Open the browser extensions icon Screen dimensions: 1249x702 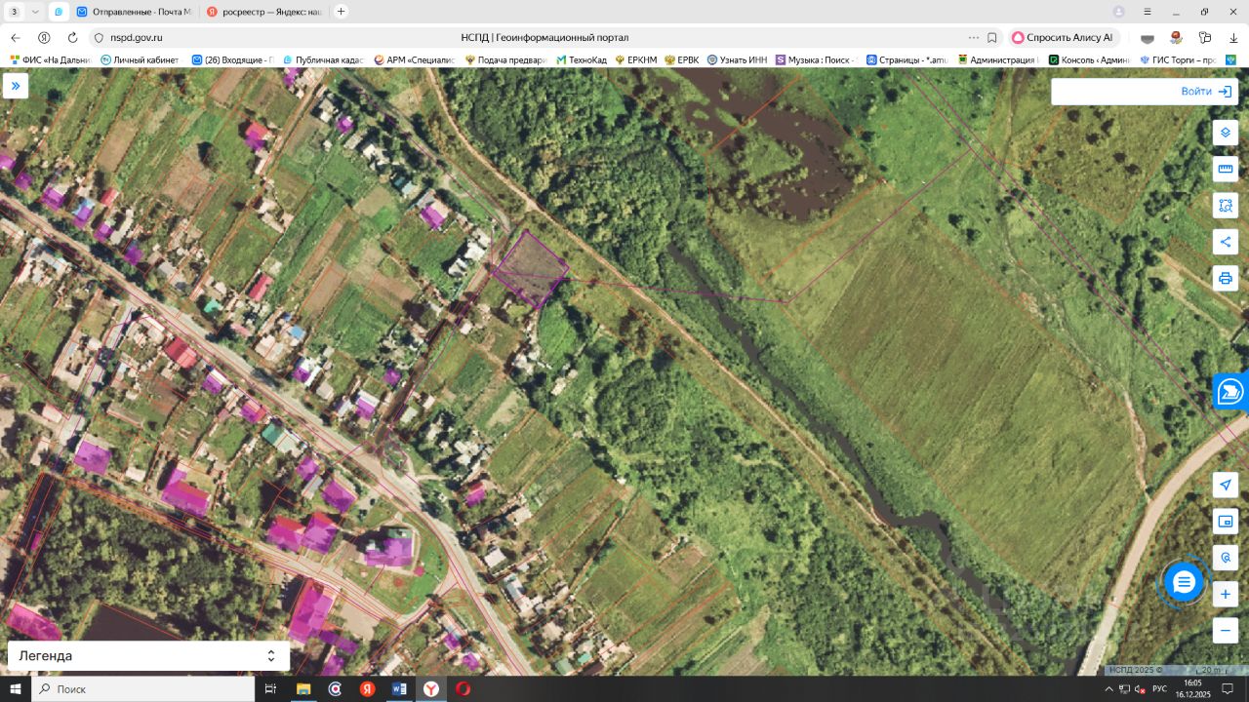click(1205, 37)
